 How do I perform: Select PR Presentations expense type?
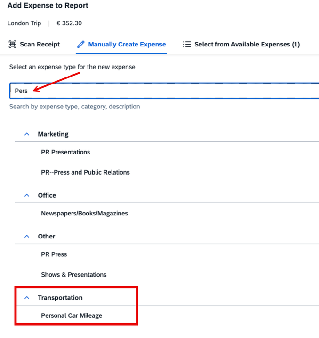[x=65, y=152]
